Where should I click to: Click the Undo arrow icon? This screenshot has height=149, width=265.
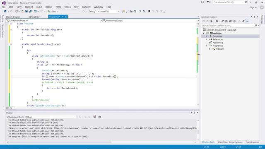coord(35,11)
